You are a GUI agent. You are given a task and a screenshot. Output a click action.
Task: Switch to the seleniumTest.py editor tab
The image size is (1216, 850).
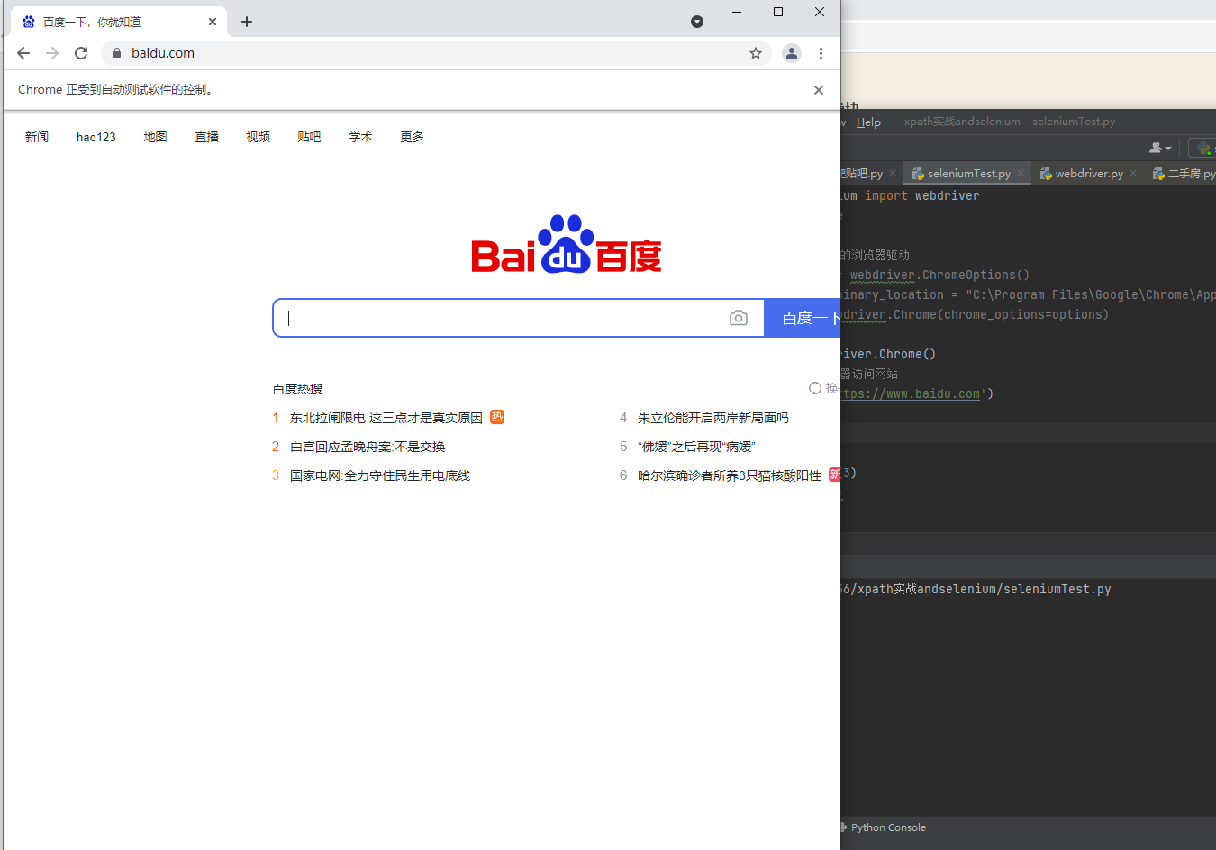coord(968,174)
